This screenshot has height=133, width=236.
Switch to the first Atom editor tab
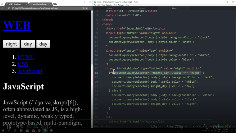click(x=109, y=8)
